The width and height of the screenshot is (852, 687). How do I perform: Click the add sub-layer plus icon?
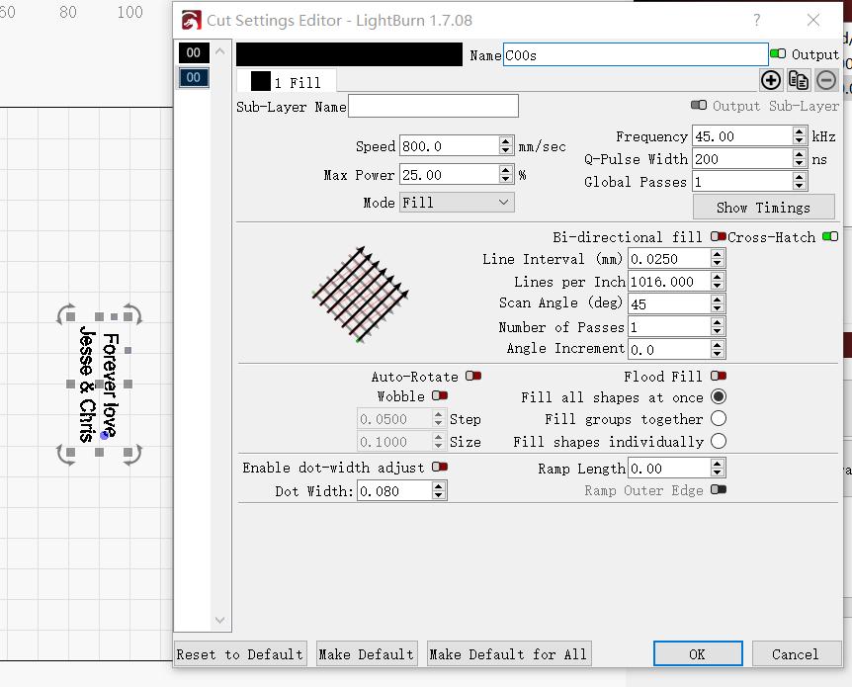click(771, 81)
